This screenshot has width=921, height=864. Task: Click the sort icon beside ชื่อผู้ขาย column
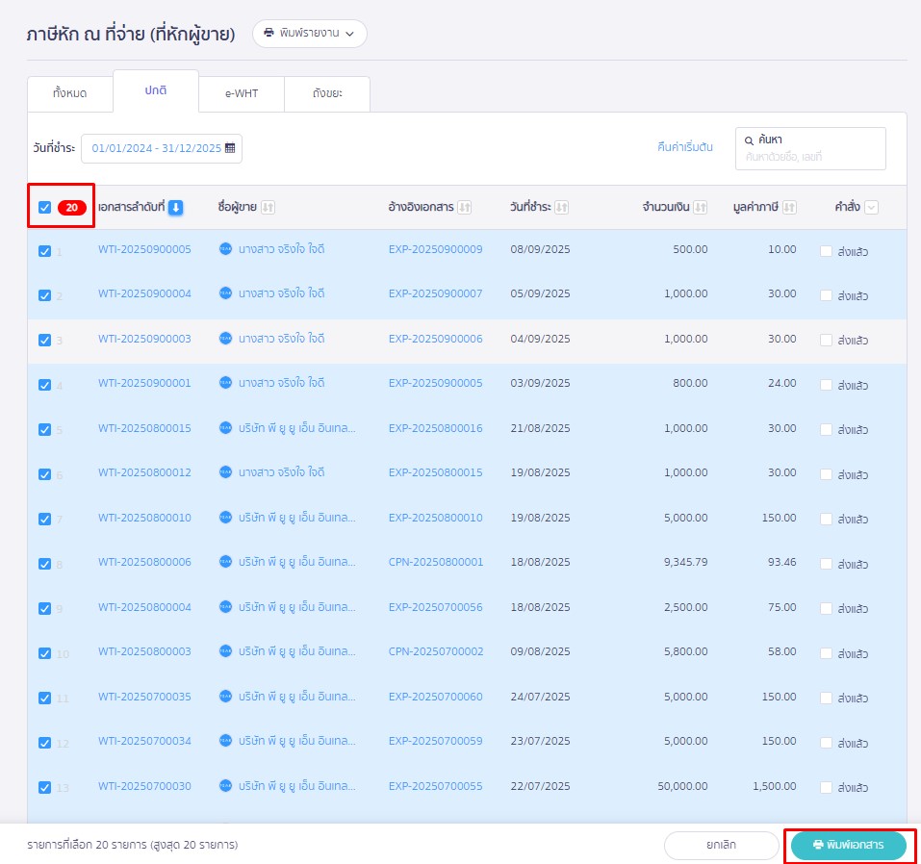(x=268, y=207)
